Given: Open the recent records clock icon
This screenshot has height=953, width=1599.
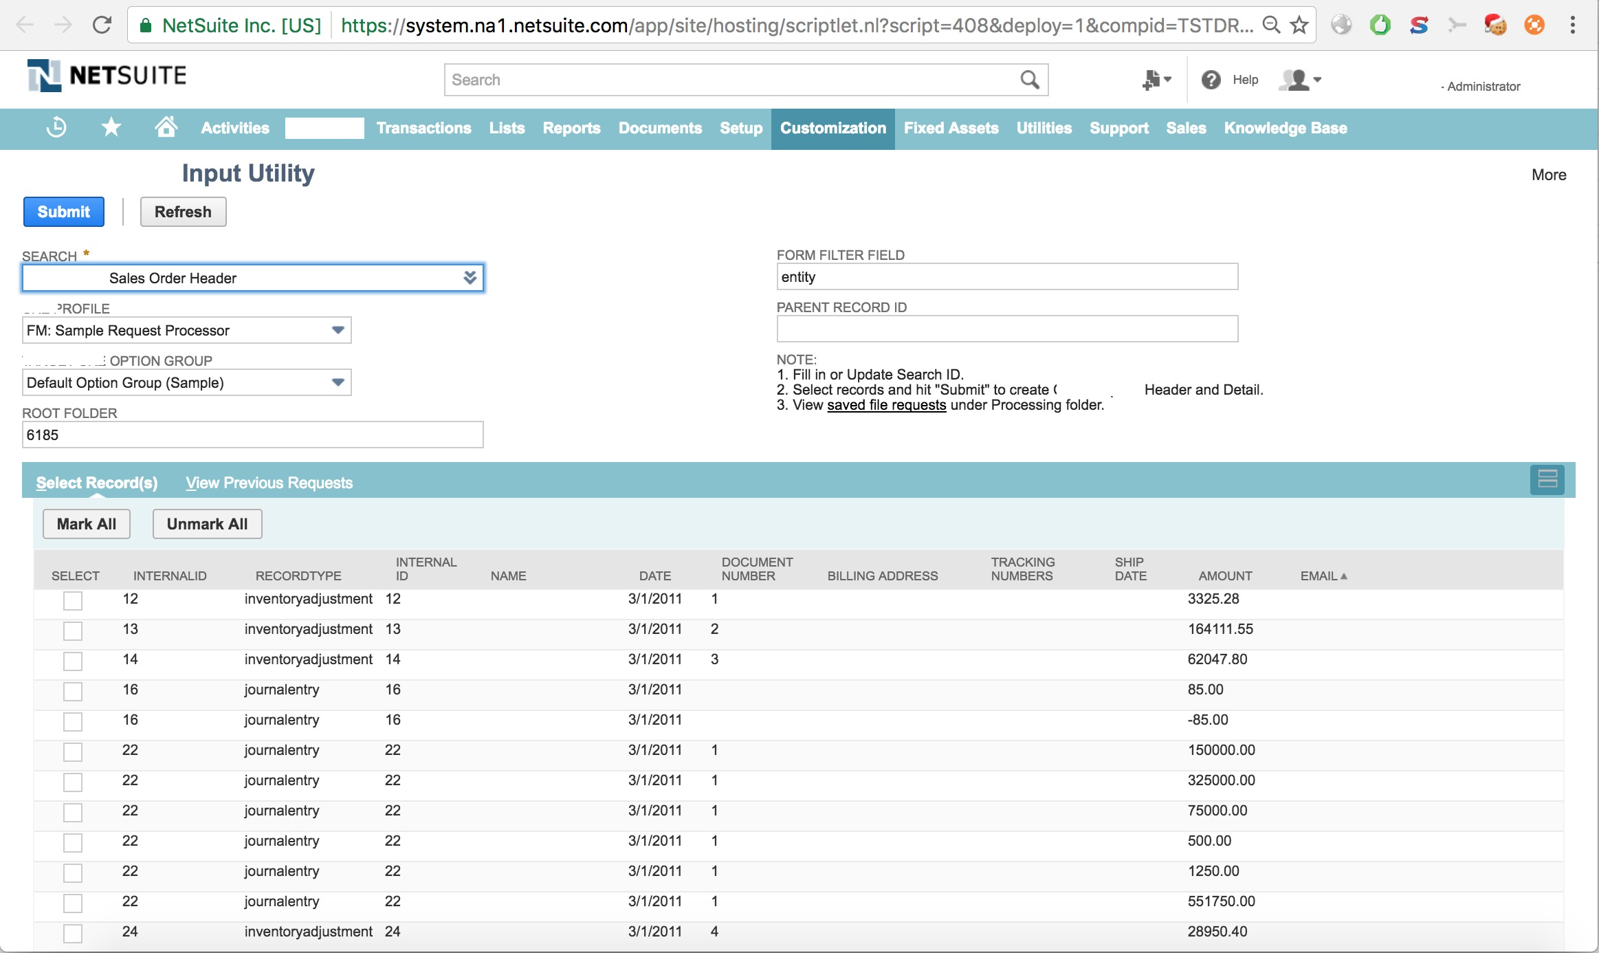Looking at the screenshot, I should pos(56,128).
